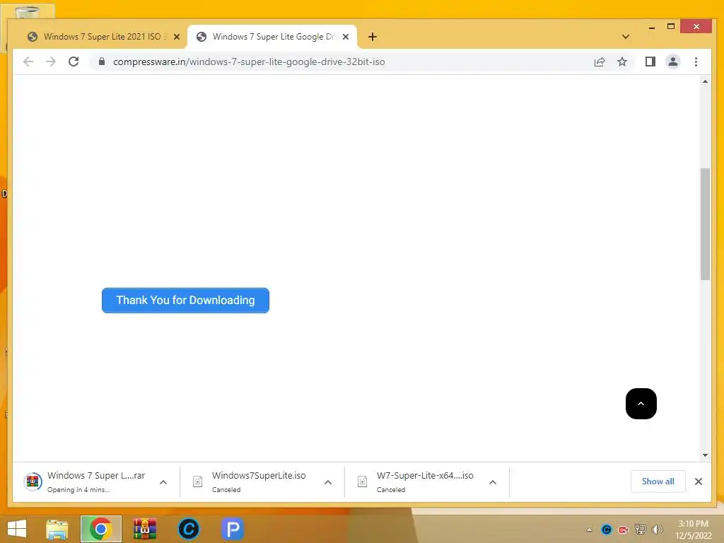Click the WinRAR icon of rar download
The width and height of the screenshot is (724, 543).
point(33,482)
